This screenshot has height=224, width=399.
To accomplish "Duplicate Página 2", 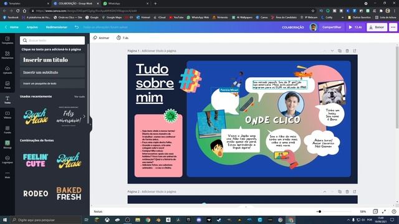I will tap(339, 192).
